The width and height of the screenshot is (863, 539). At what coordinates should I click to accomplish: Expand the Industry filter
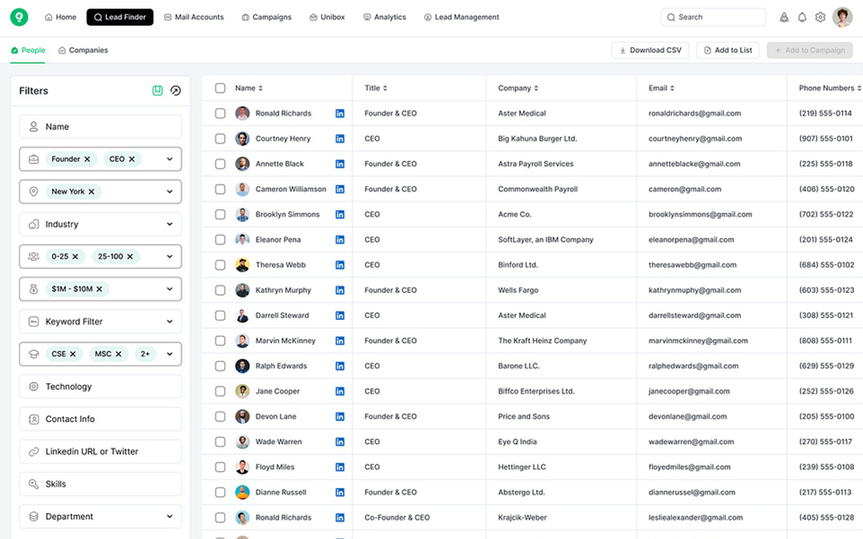click(169, 224)
